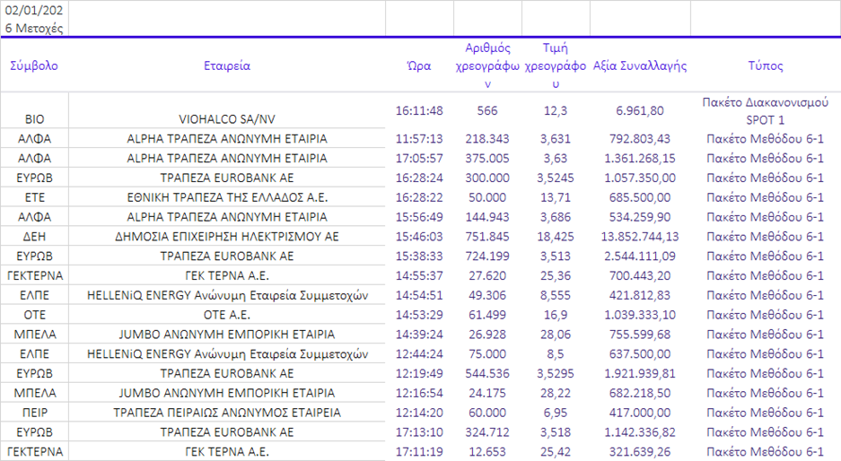Select the 6 Μετοχές cell
Image resolution: width=841 pixels, height=461 pixels.
(x=34, y=29)
